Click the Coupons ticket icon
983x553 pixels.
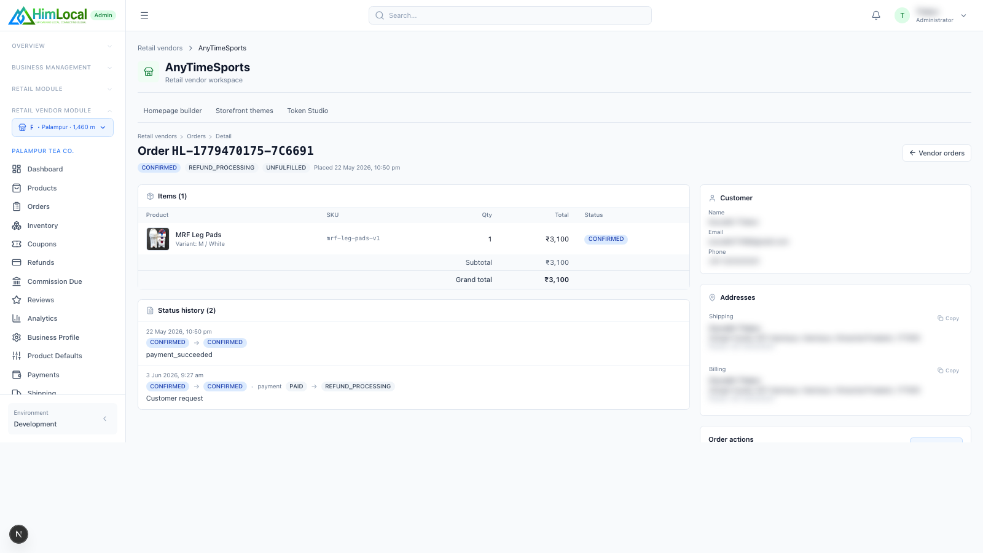(x=17, y=244)
